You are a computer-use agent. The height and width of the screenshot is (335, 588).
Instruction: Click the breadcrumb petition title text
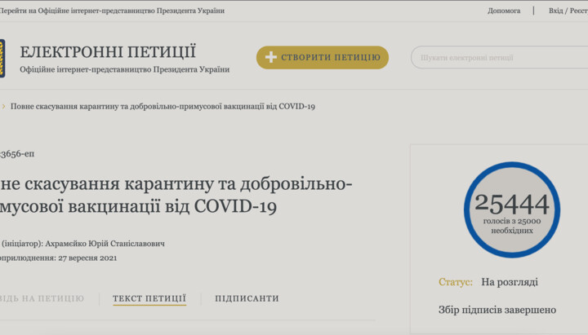[x=163, y=106]
